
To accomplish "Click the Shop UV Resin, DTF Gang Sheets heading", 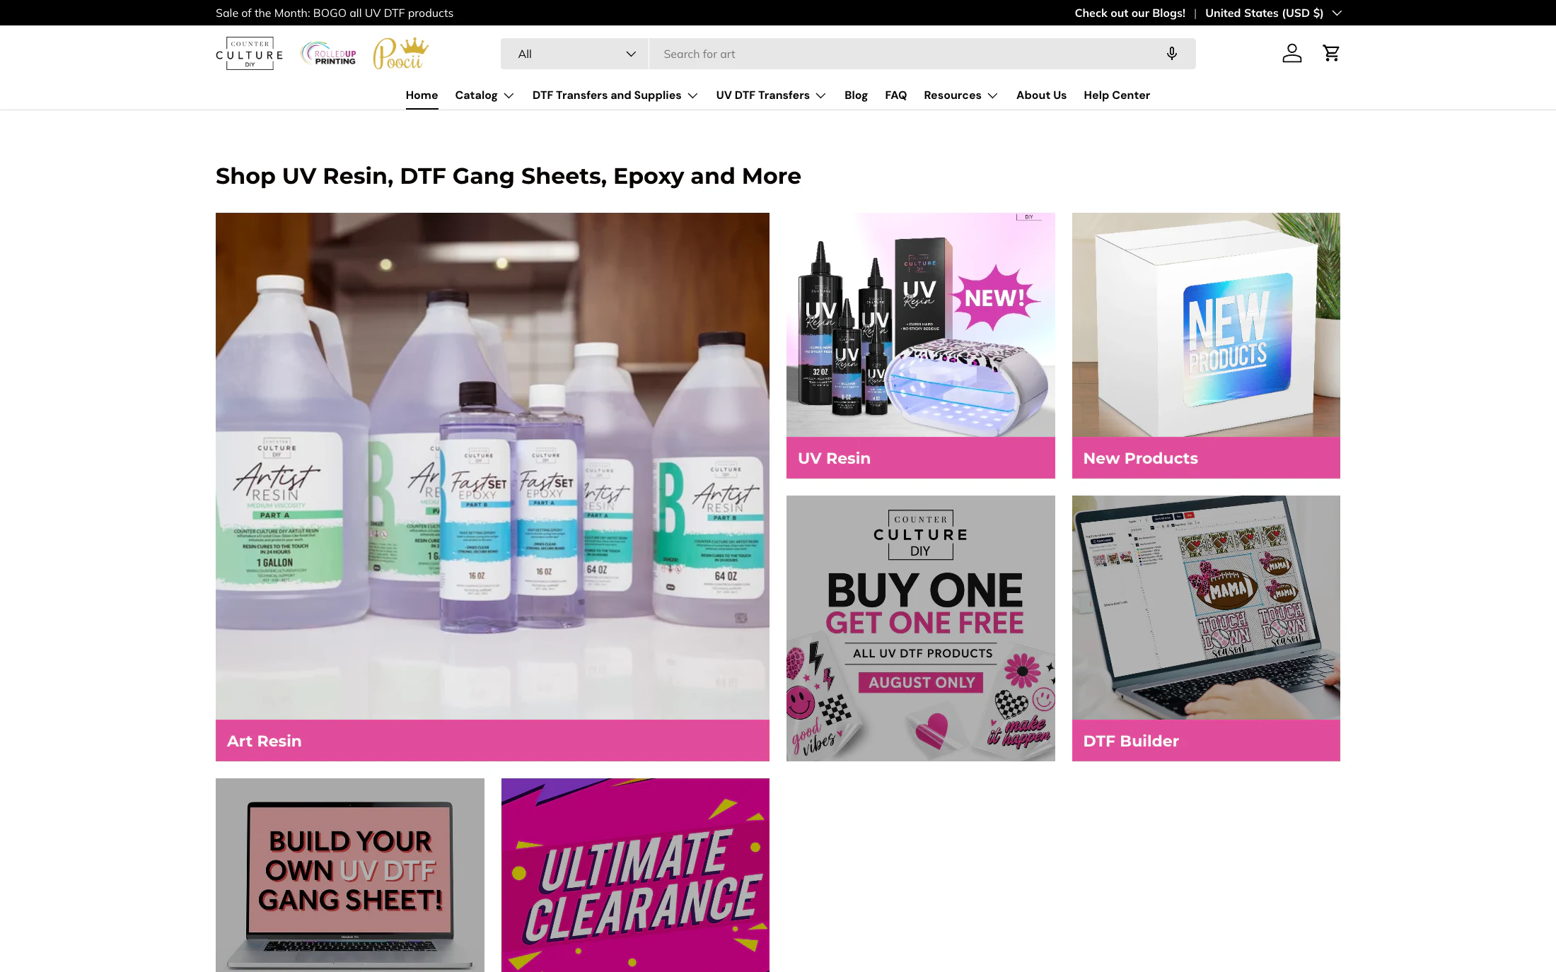I will tap(508, 176).
